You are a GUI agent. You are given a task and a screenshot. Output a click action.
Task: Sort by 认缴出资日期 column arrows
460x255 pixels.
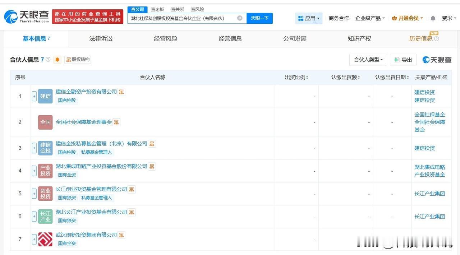[x=408, y=78]
